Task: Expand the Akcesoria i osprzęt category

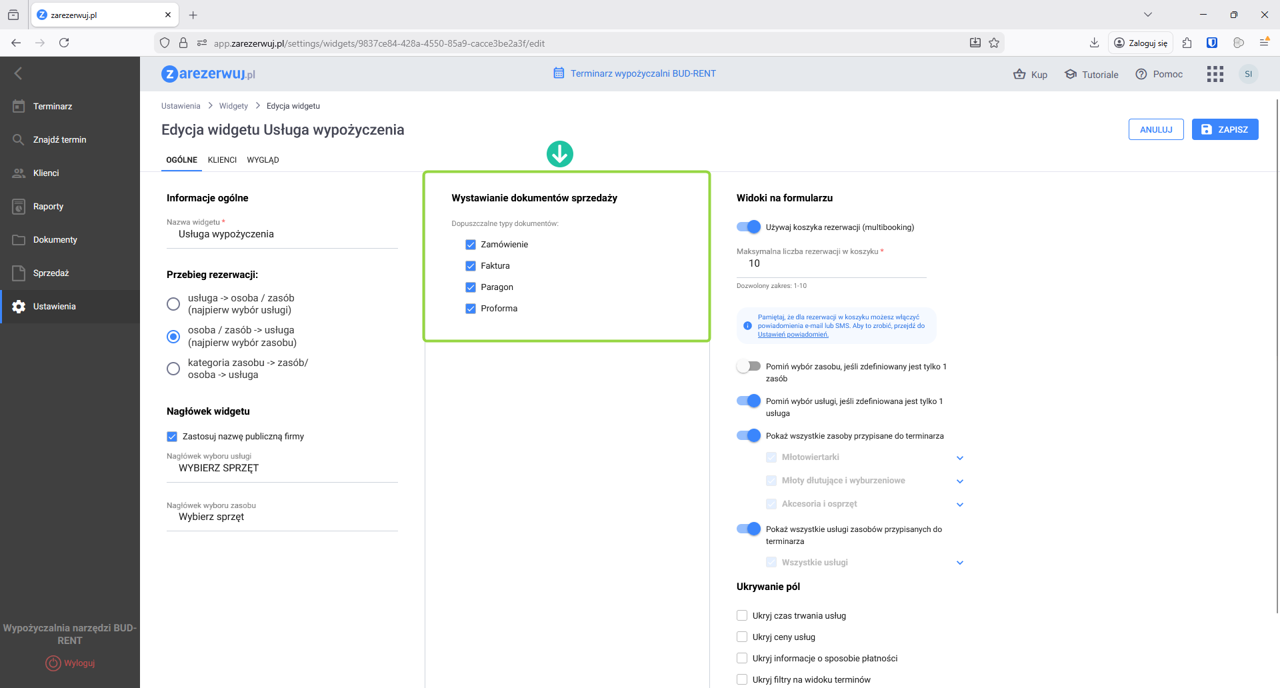Action: click(x=960, y=505)
